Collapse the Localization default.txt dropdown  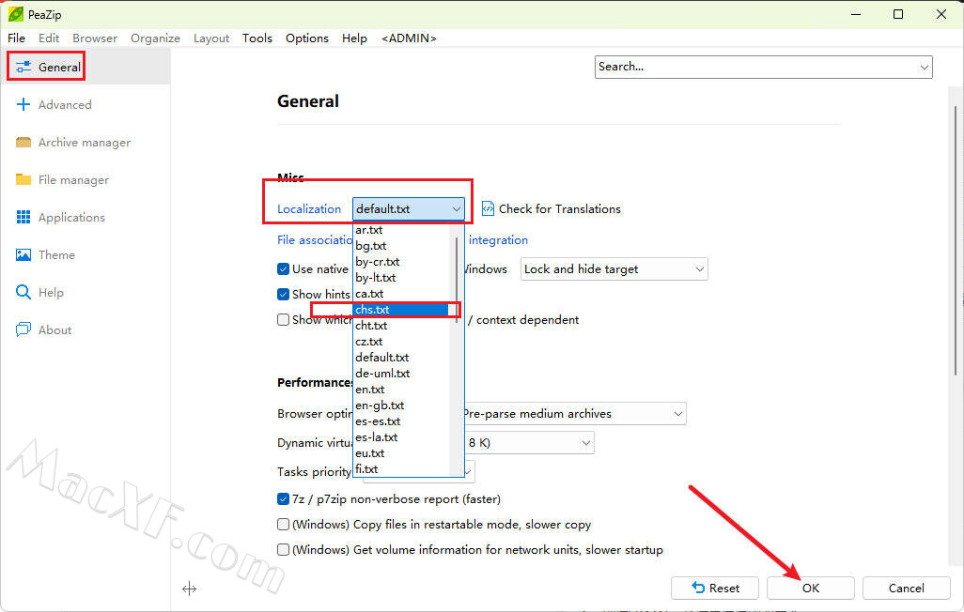(x=408, y=209)
